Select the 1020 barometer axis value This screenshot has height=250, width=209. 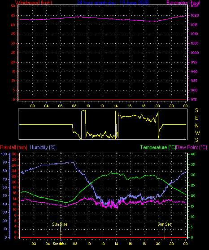tap(195, 15)
